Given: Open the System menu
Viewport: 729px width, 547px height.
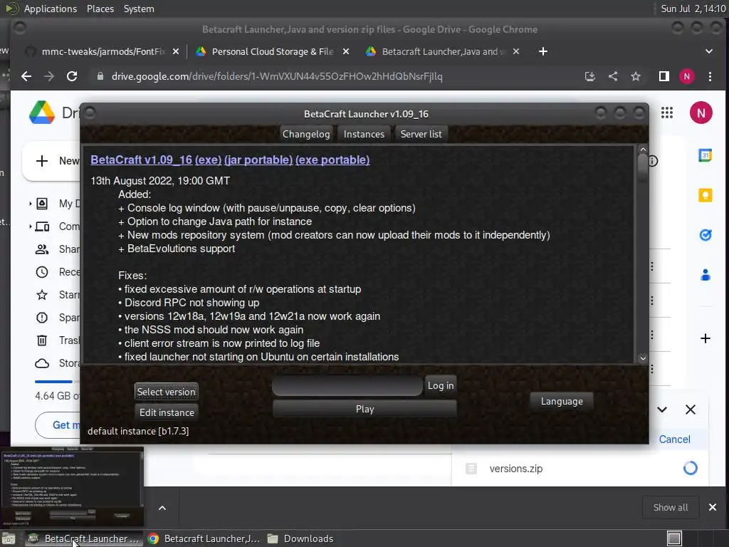Looking at the screenshot, I should tap(139, 9).
